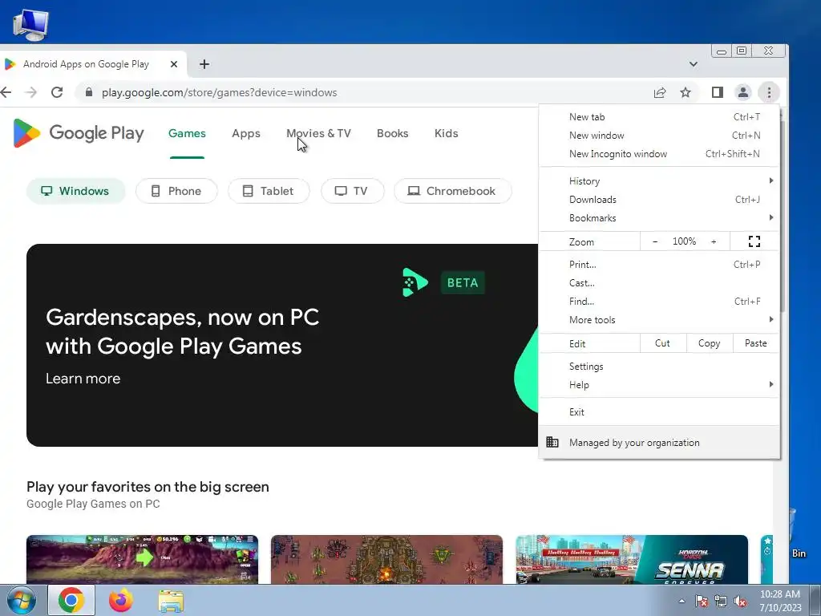821x616 pixels.
Task: Click the page vertical scrollbar thumb
Action: (783, 217)
